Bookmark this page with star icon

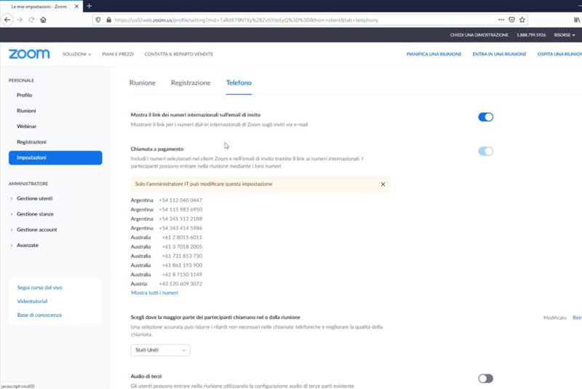(x=522, y=20)
